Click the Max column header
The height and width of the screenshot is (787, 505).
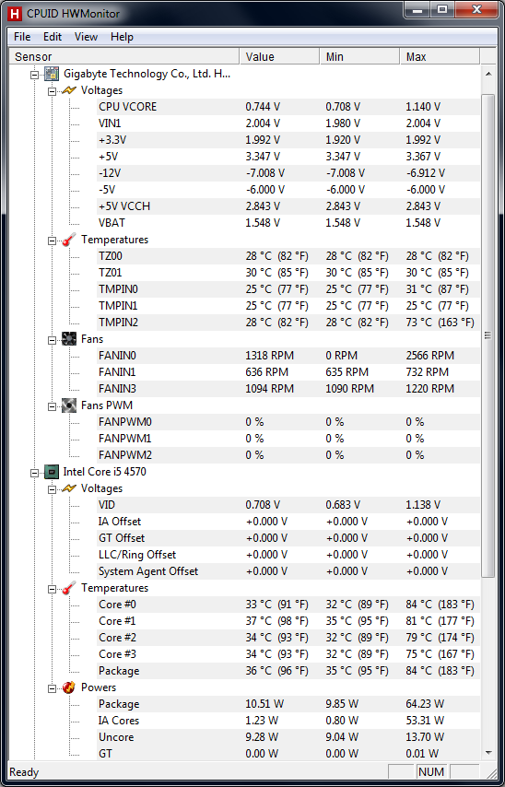[x=440, y=57]
